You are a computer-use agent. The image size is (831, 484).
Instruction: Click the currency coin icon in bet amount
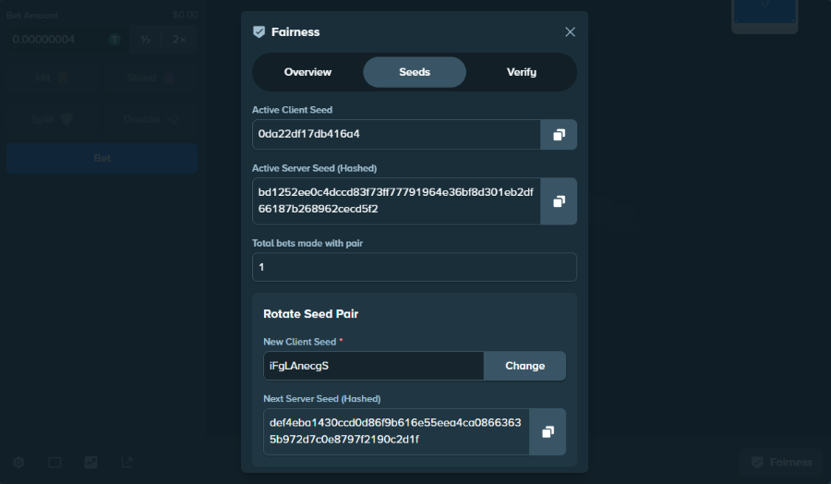(114, 40)
